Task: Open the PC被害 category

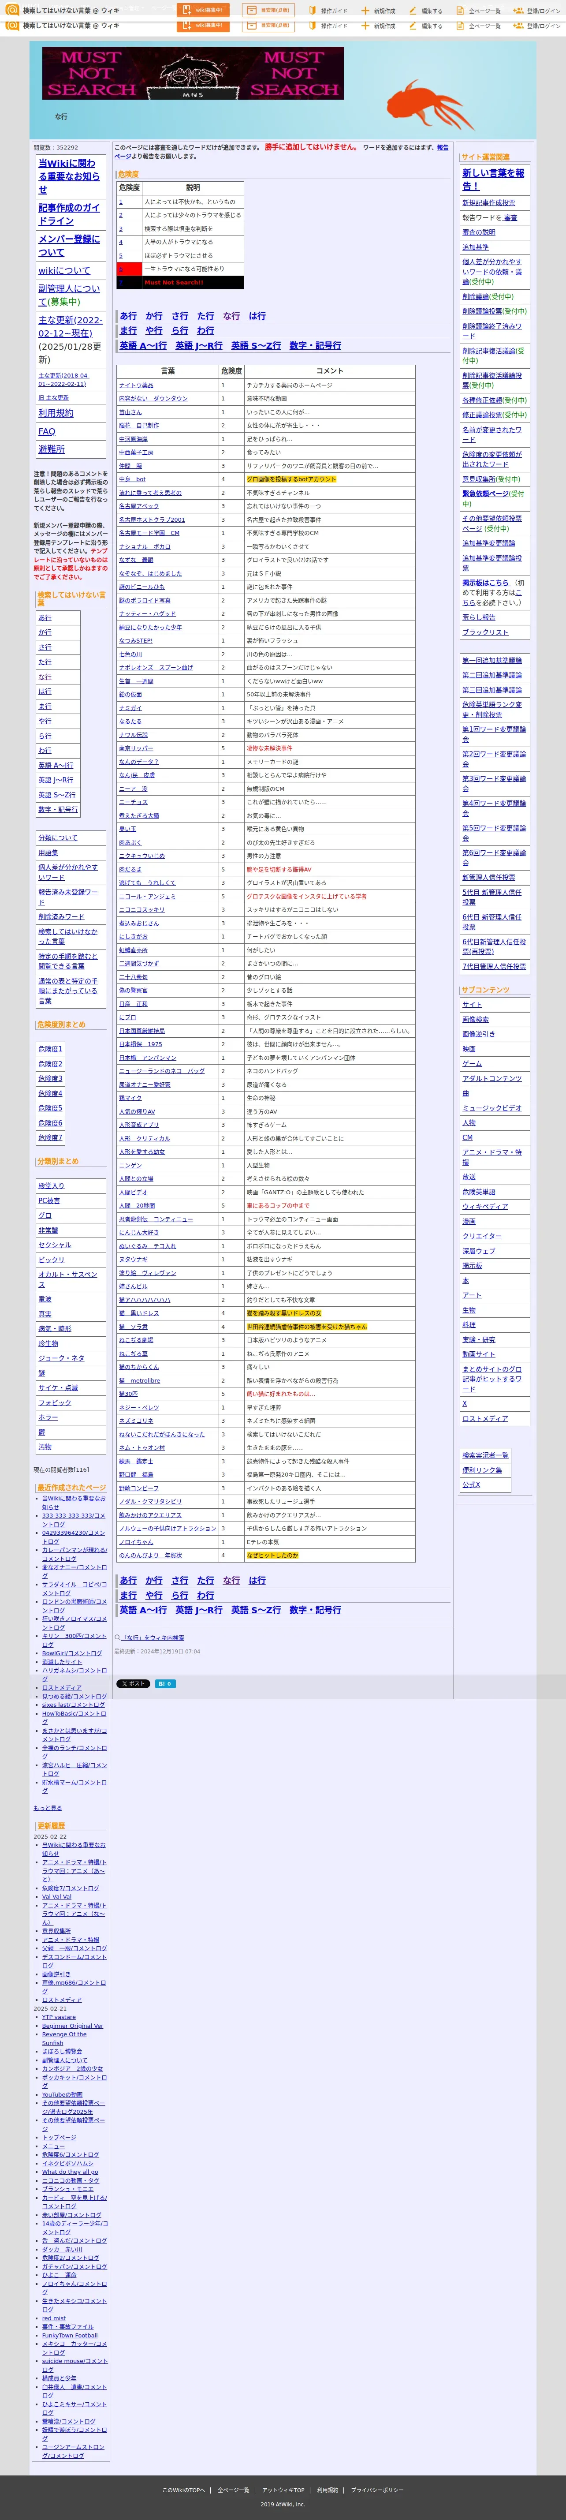Action: [x=49, y=1200]
